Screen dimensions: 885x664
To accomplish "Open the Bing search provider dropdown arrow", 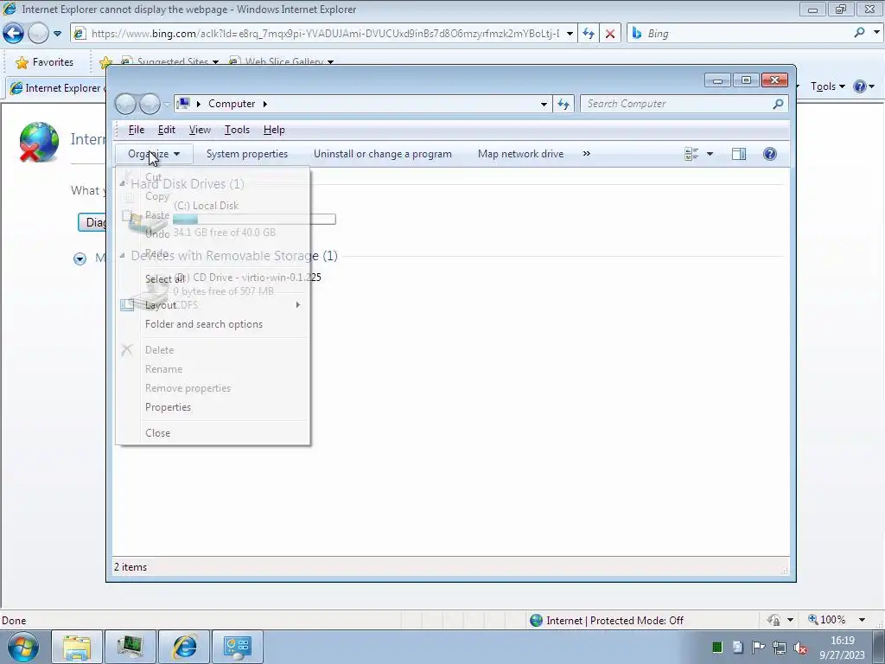I will pos(876,33).
